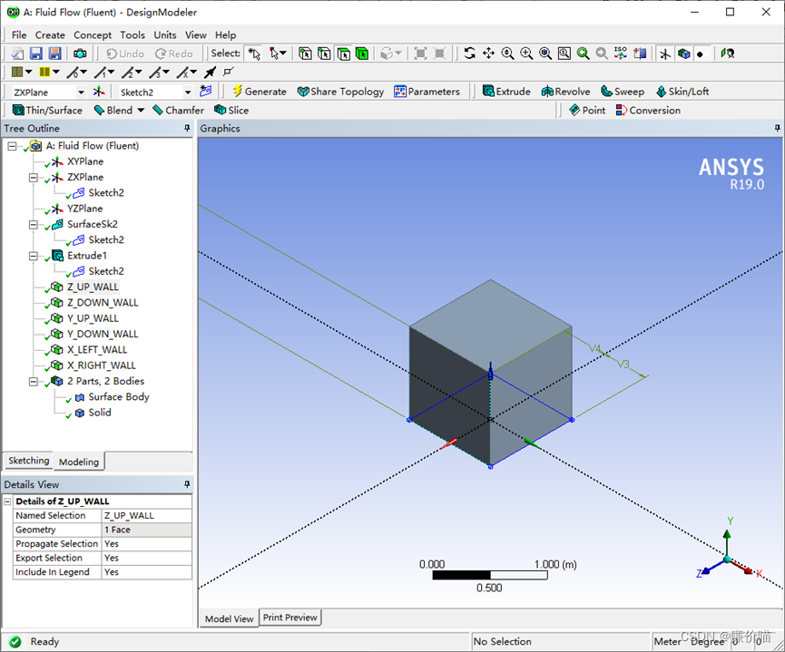
Task: Open the Units menu
Action: (164, 35)
